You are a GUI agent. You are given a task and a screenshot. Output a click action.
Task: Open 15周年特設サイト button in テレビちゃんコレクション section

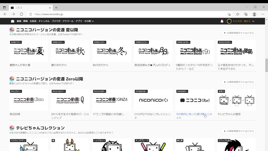[238, 131]
